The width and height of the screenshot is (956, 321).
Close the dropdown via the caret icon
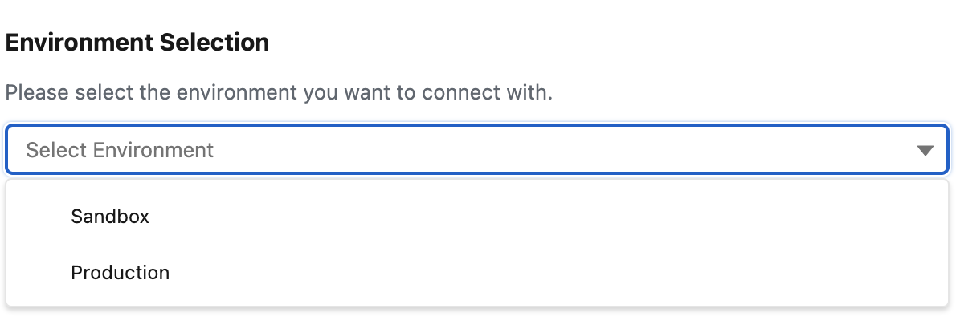tap(925, 150)
